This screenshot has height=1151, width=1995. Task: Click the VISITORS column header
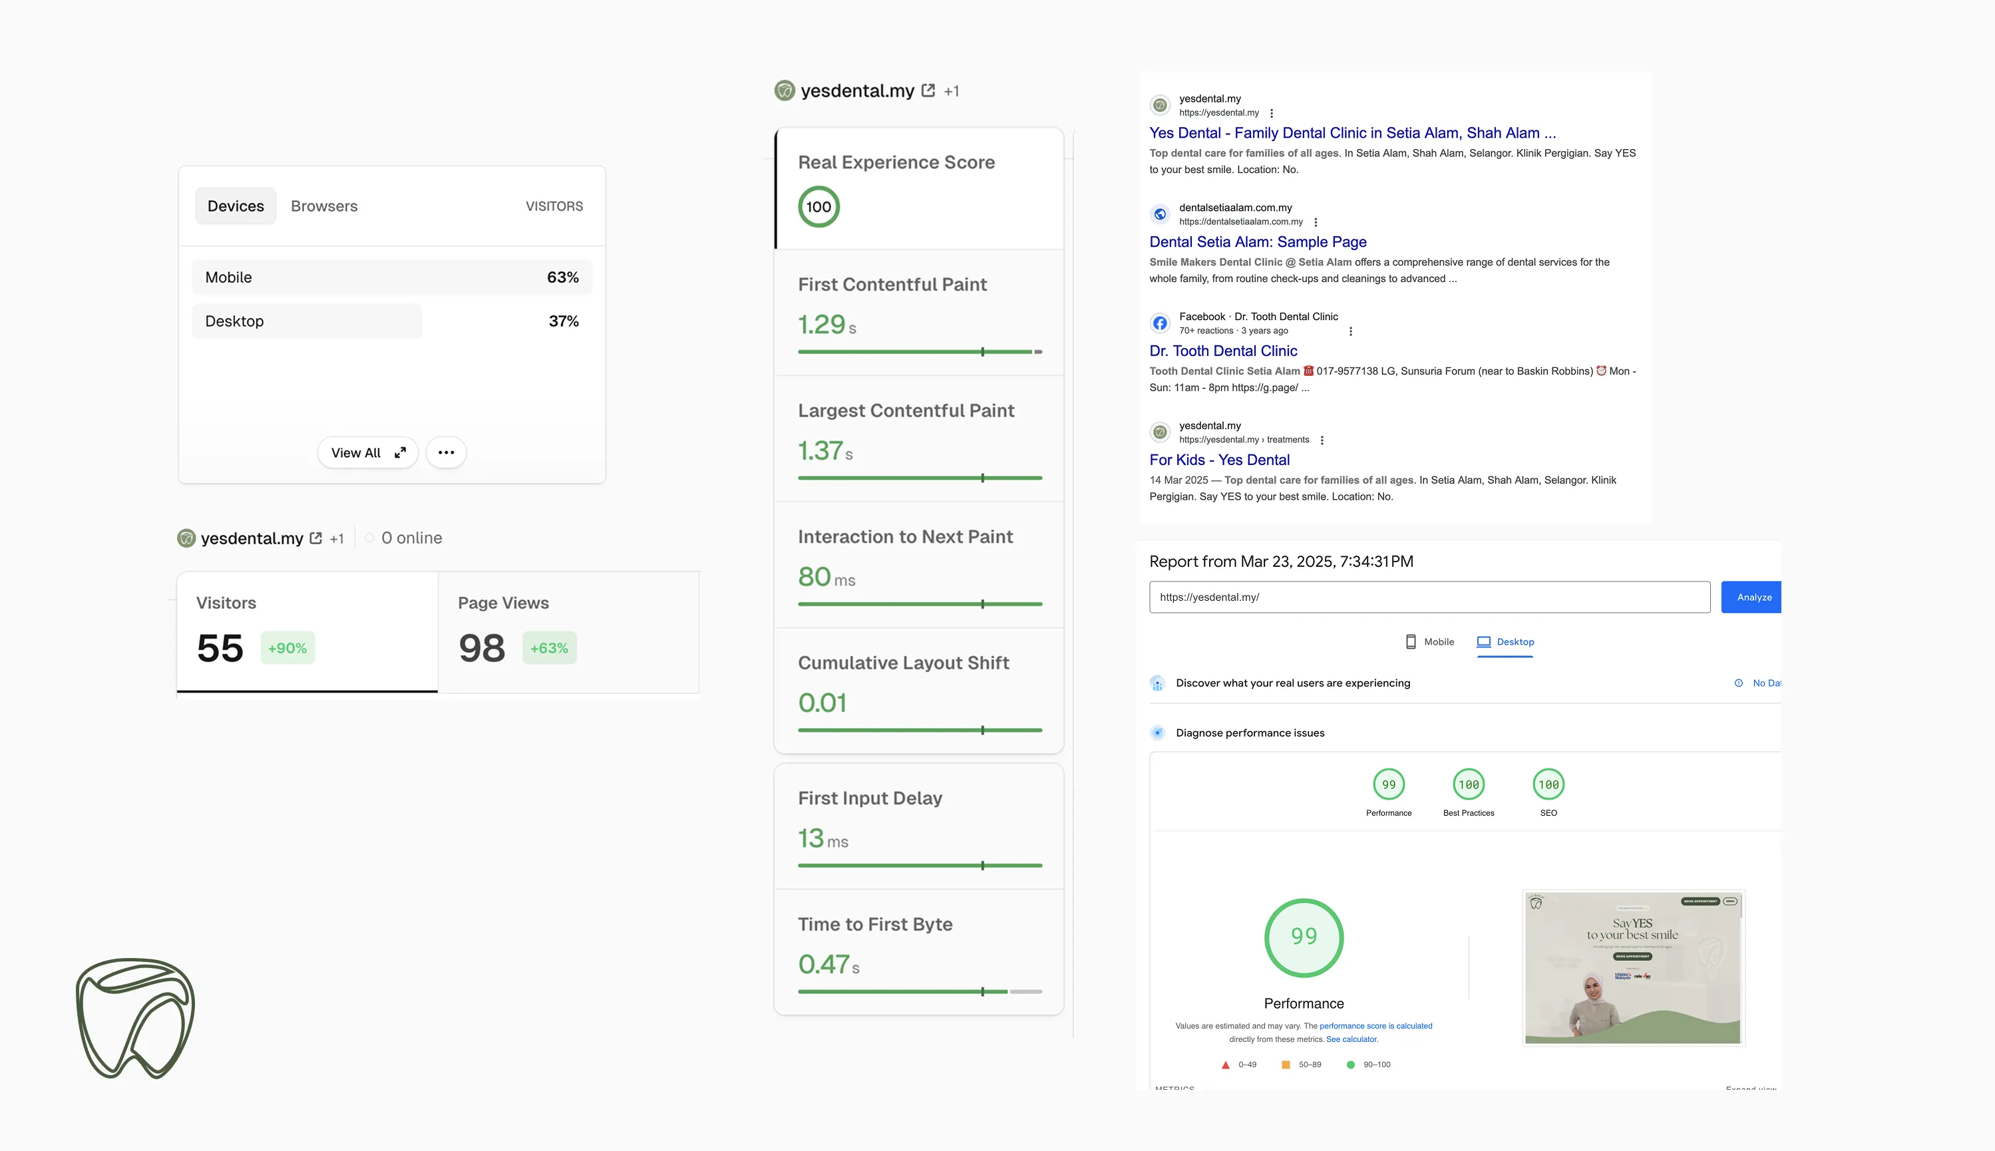pos(554,206)
